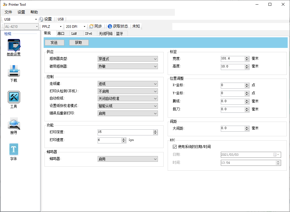Image resolution: width=290 pixels, height=212 pixels.
Task: Click the 同步 sync icon
Action: coord(91,26)
